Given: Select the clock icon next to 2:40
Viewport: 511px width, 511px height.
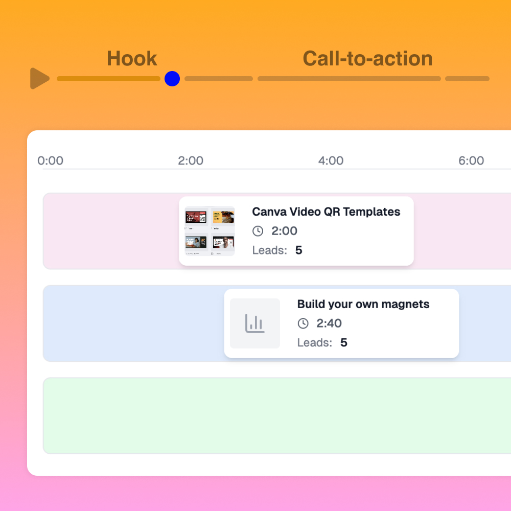Looking at the screenshot, I should [x=304, y=323].
